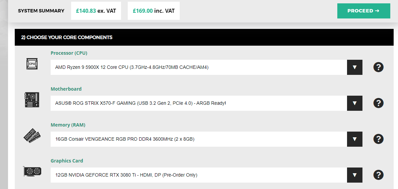Screen dimensions: 398x189
Task: Expand the Processor dropdown arrow
Action: [x=355, y=67]
